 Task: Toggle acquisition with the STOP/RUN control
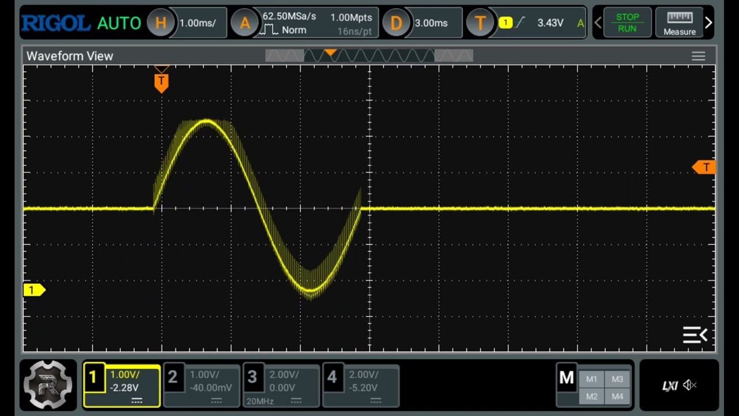pos(628,23)
